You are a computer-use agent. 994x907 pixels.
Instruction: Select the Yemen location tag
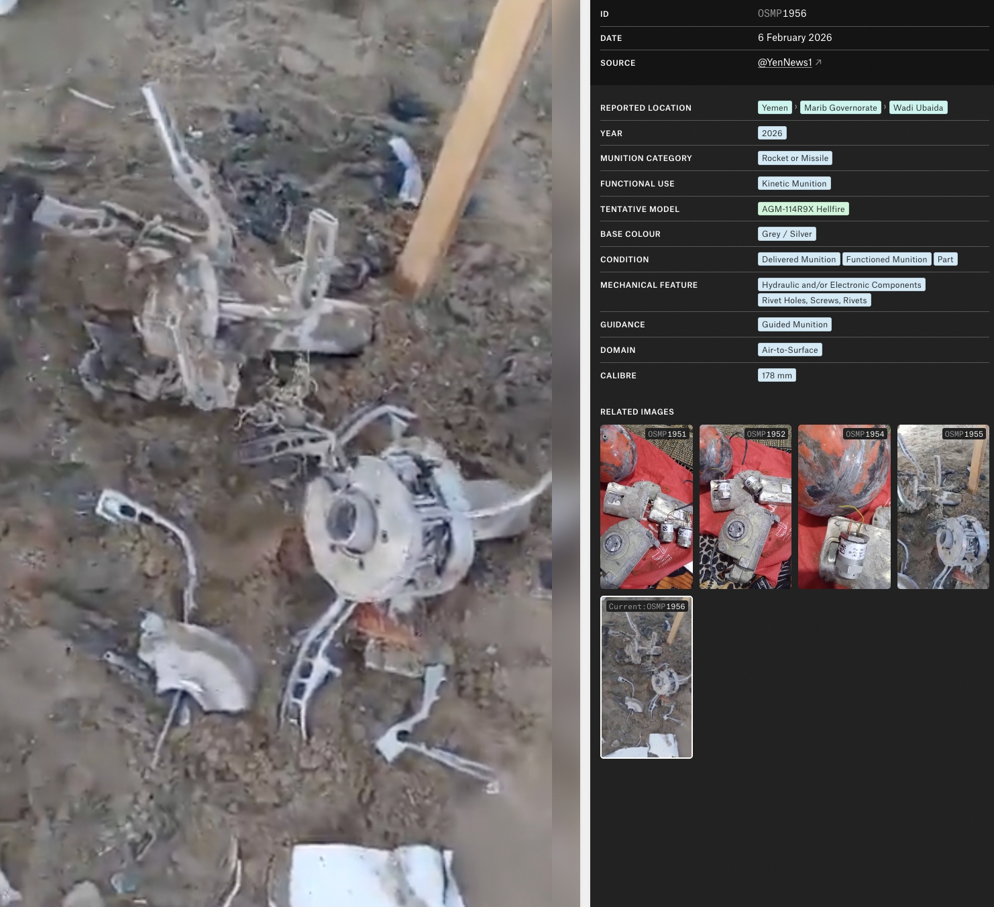pyautogui.click(x=775, y=107)
